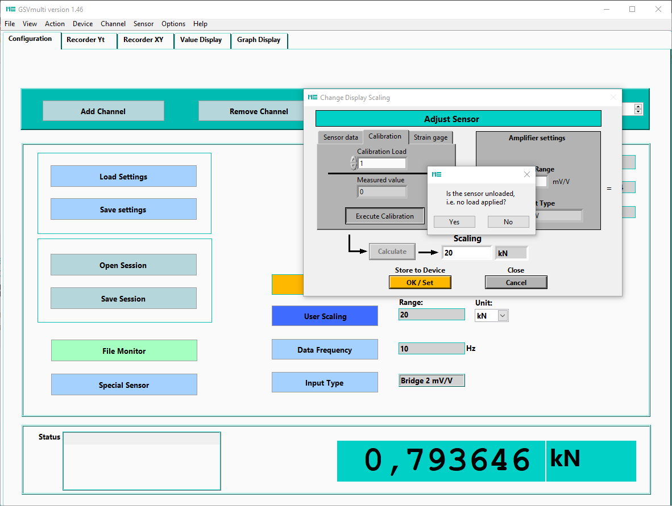Click Yes in the sensor unloaded prompt

pos(454,222)
